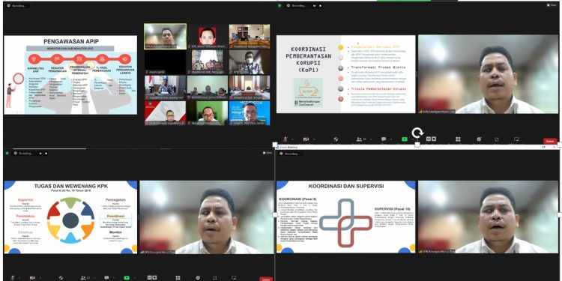Stop recording in top-right Zoom window
The image size is (562, 281).
coord(320,6)
